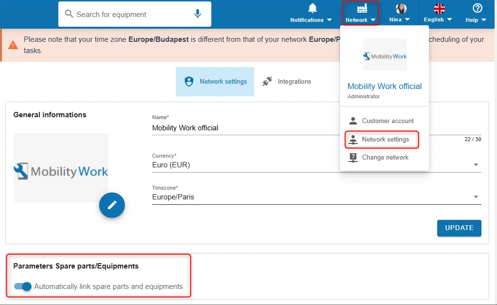Open the Mobility Work official link
This screenshot has width=497, height=305.
pyautogui.click(x=384, y=86)
